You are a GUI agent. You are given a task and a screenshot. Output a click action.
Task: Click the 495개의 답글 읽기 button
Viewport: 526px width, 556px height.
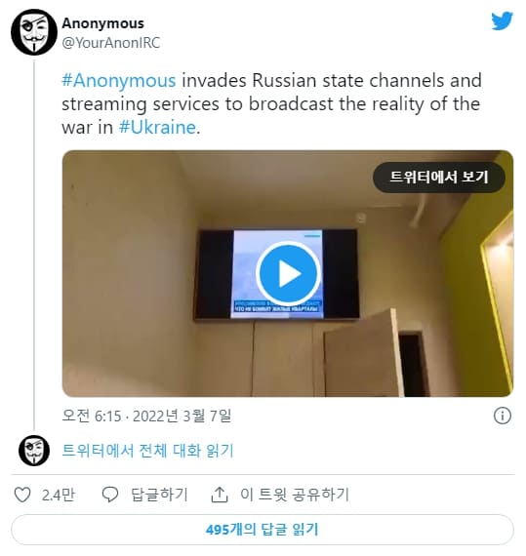pyautogui.click(x=263, y=530)
